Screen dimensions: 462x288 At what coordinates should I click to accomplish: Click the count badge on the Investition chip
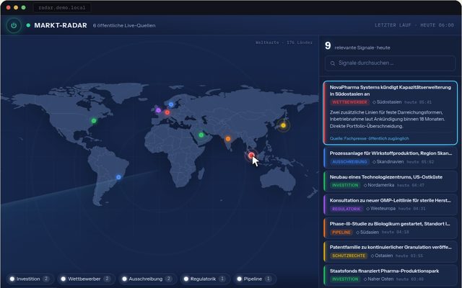pyautogui.click(x=46, y=279)
